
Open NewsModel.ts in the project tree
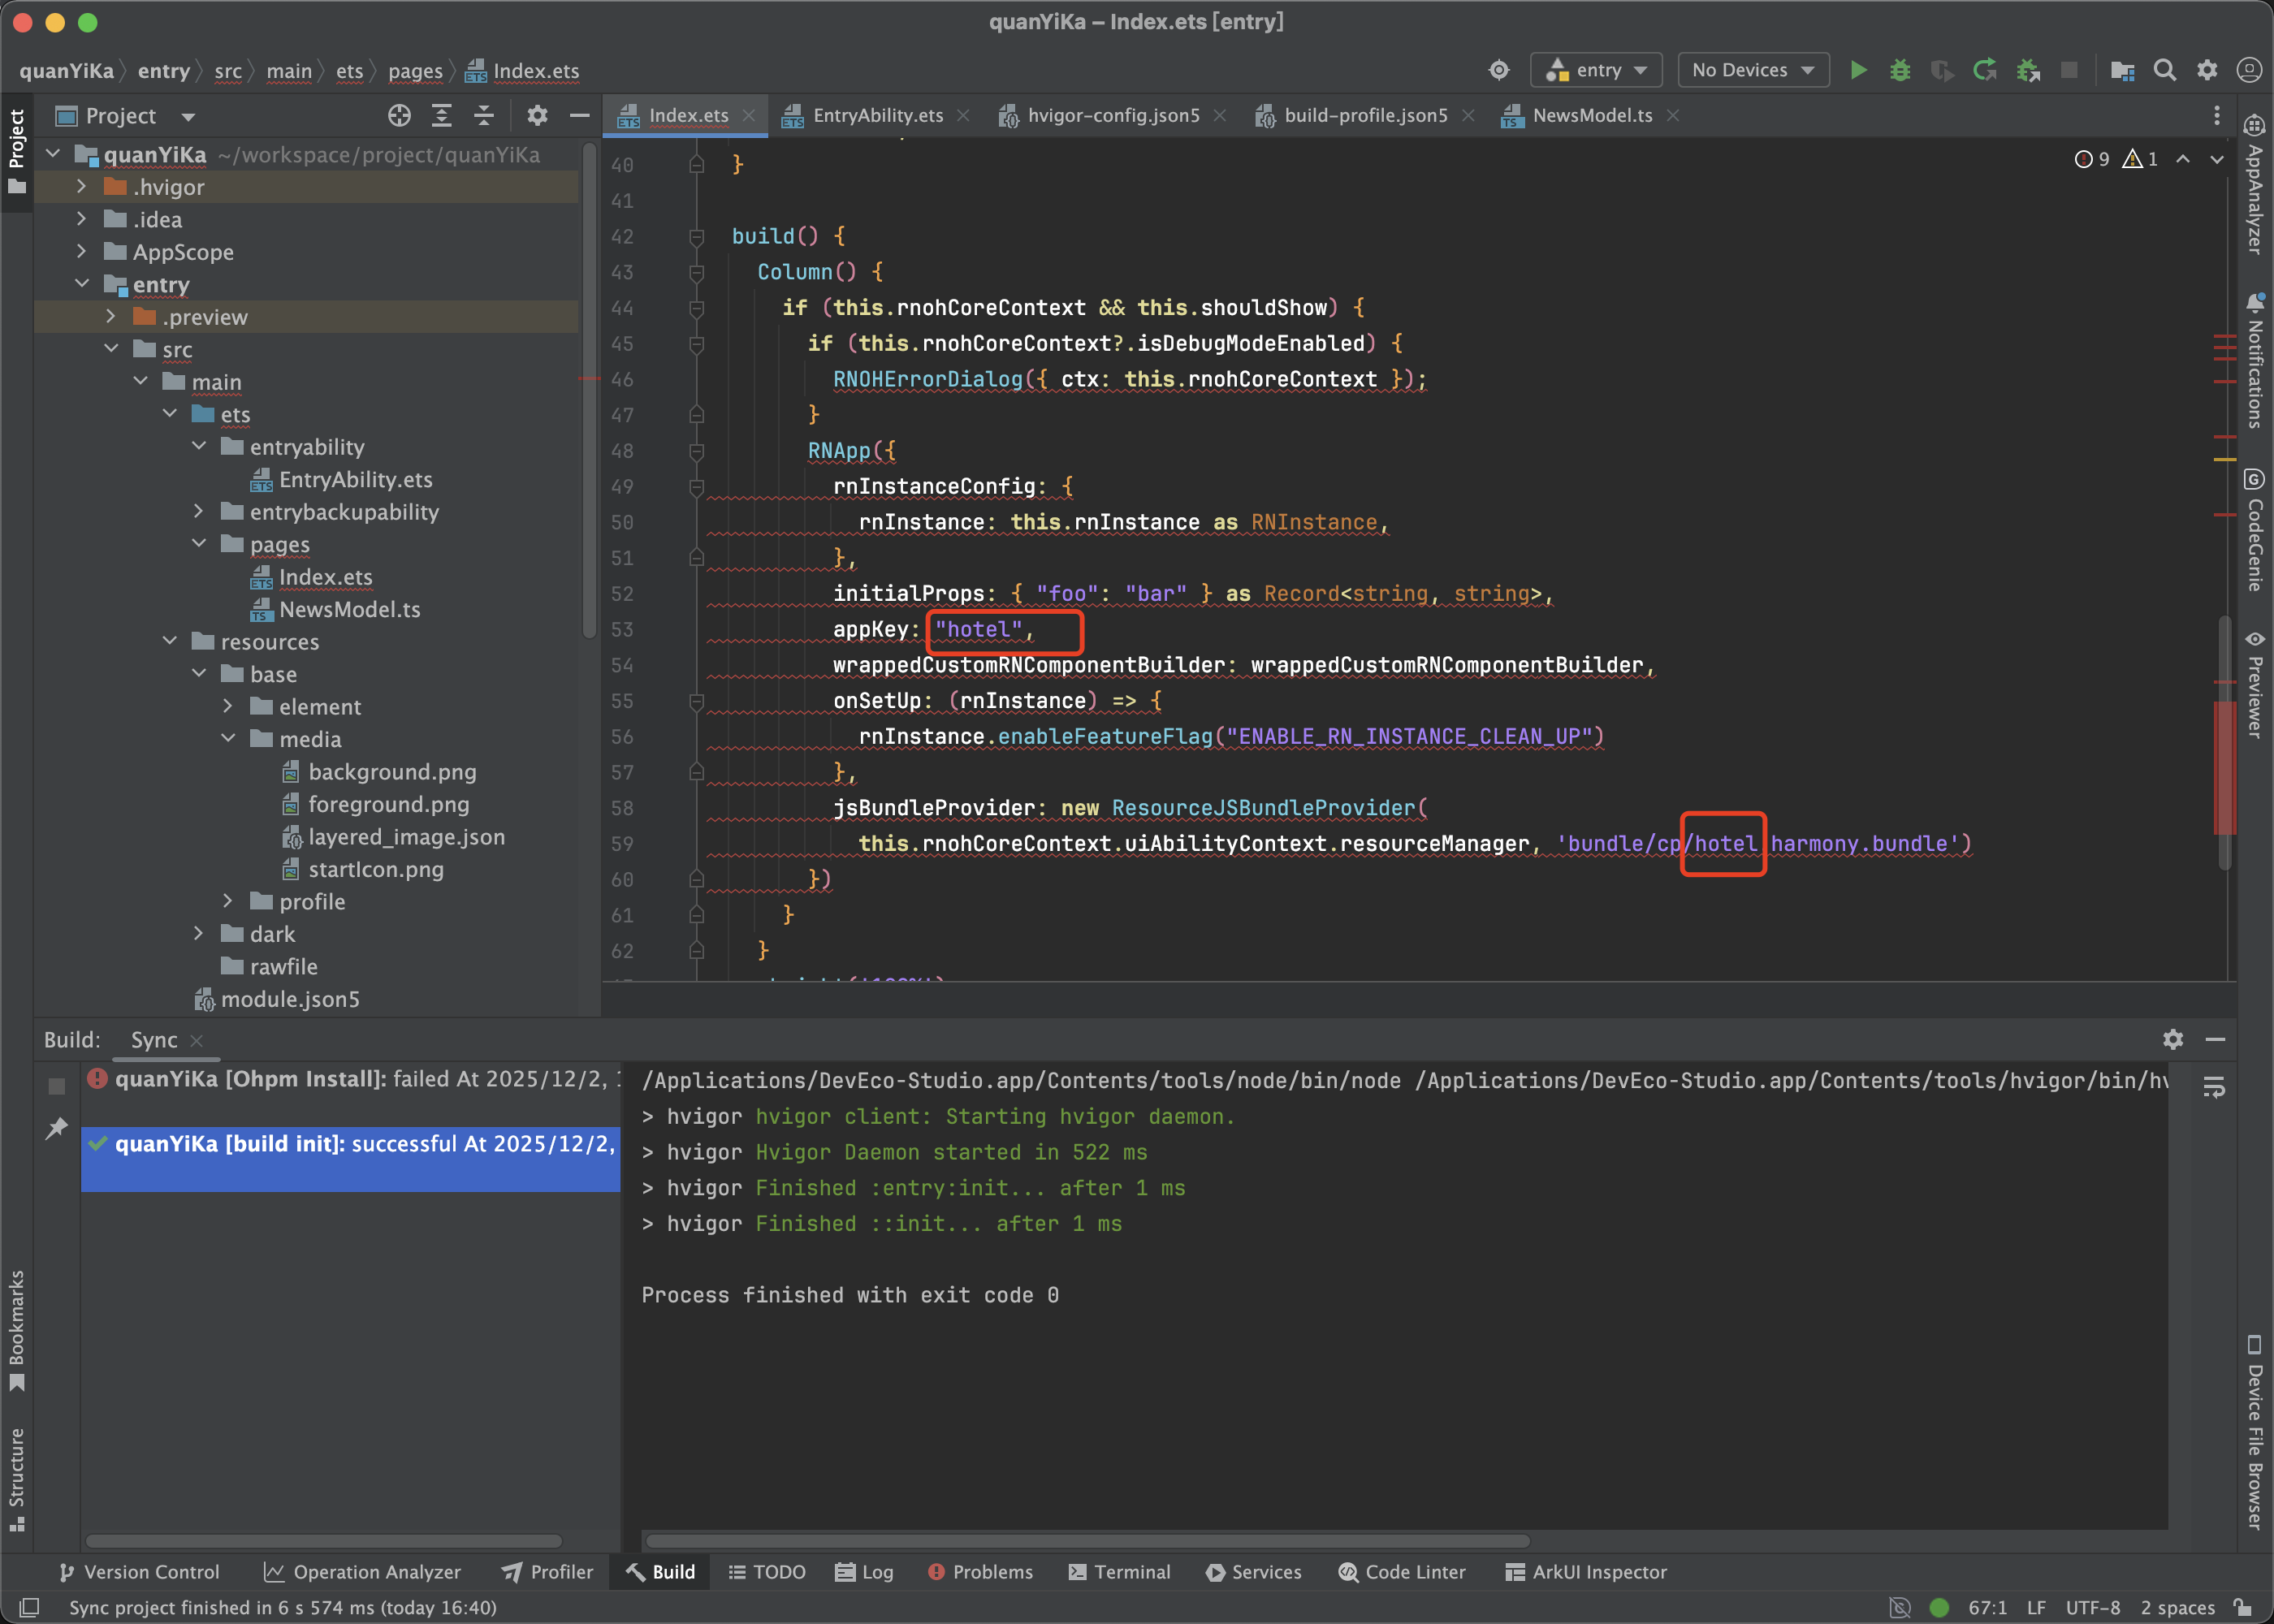coord(349,609)
